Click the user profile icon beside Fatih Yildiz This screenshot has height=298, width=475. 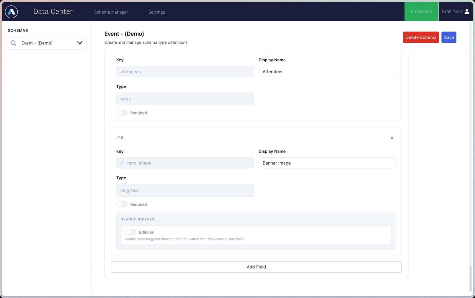[x=467, y=12]
